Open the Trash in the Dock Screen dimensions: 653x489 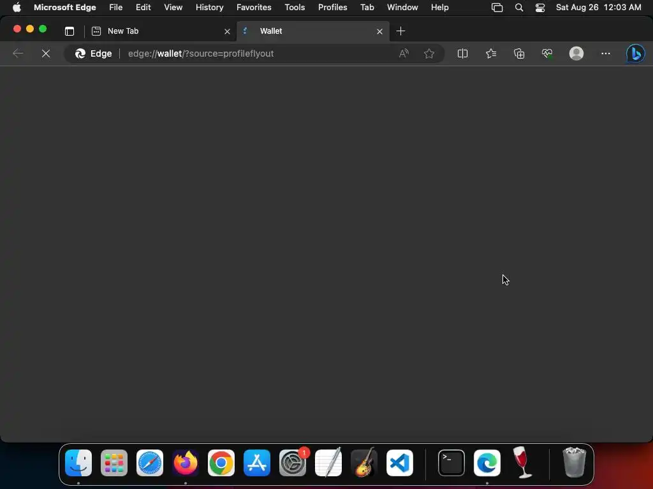pyautogui.click(x=575, y=463)
